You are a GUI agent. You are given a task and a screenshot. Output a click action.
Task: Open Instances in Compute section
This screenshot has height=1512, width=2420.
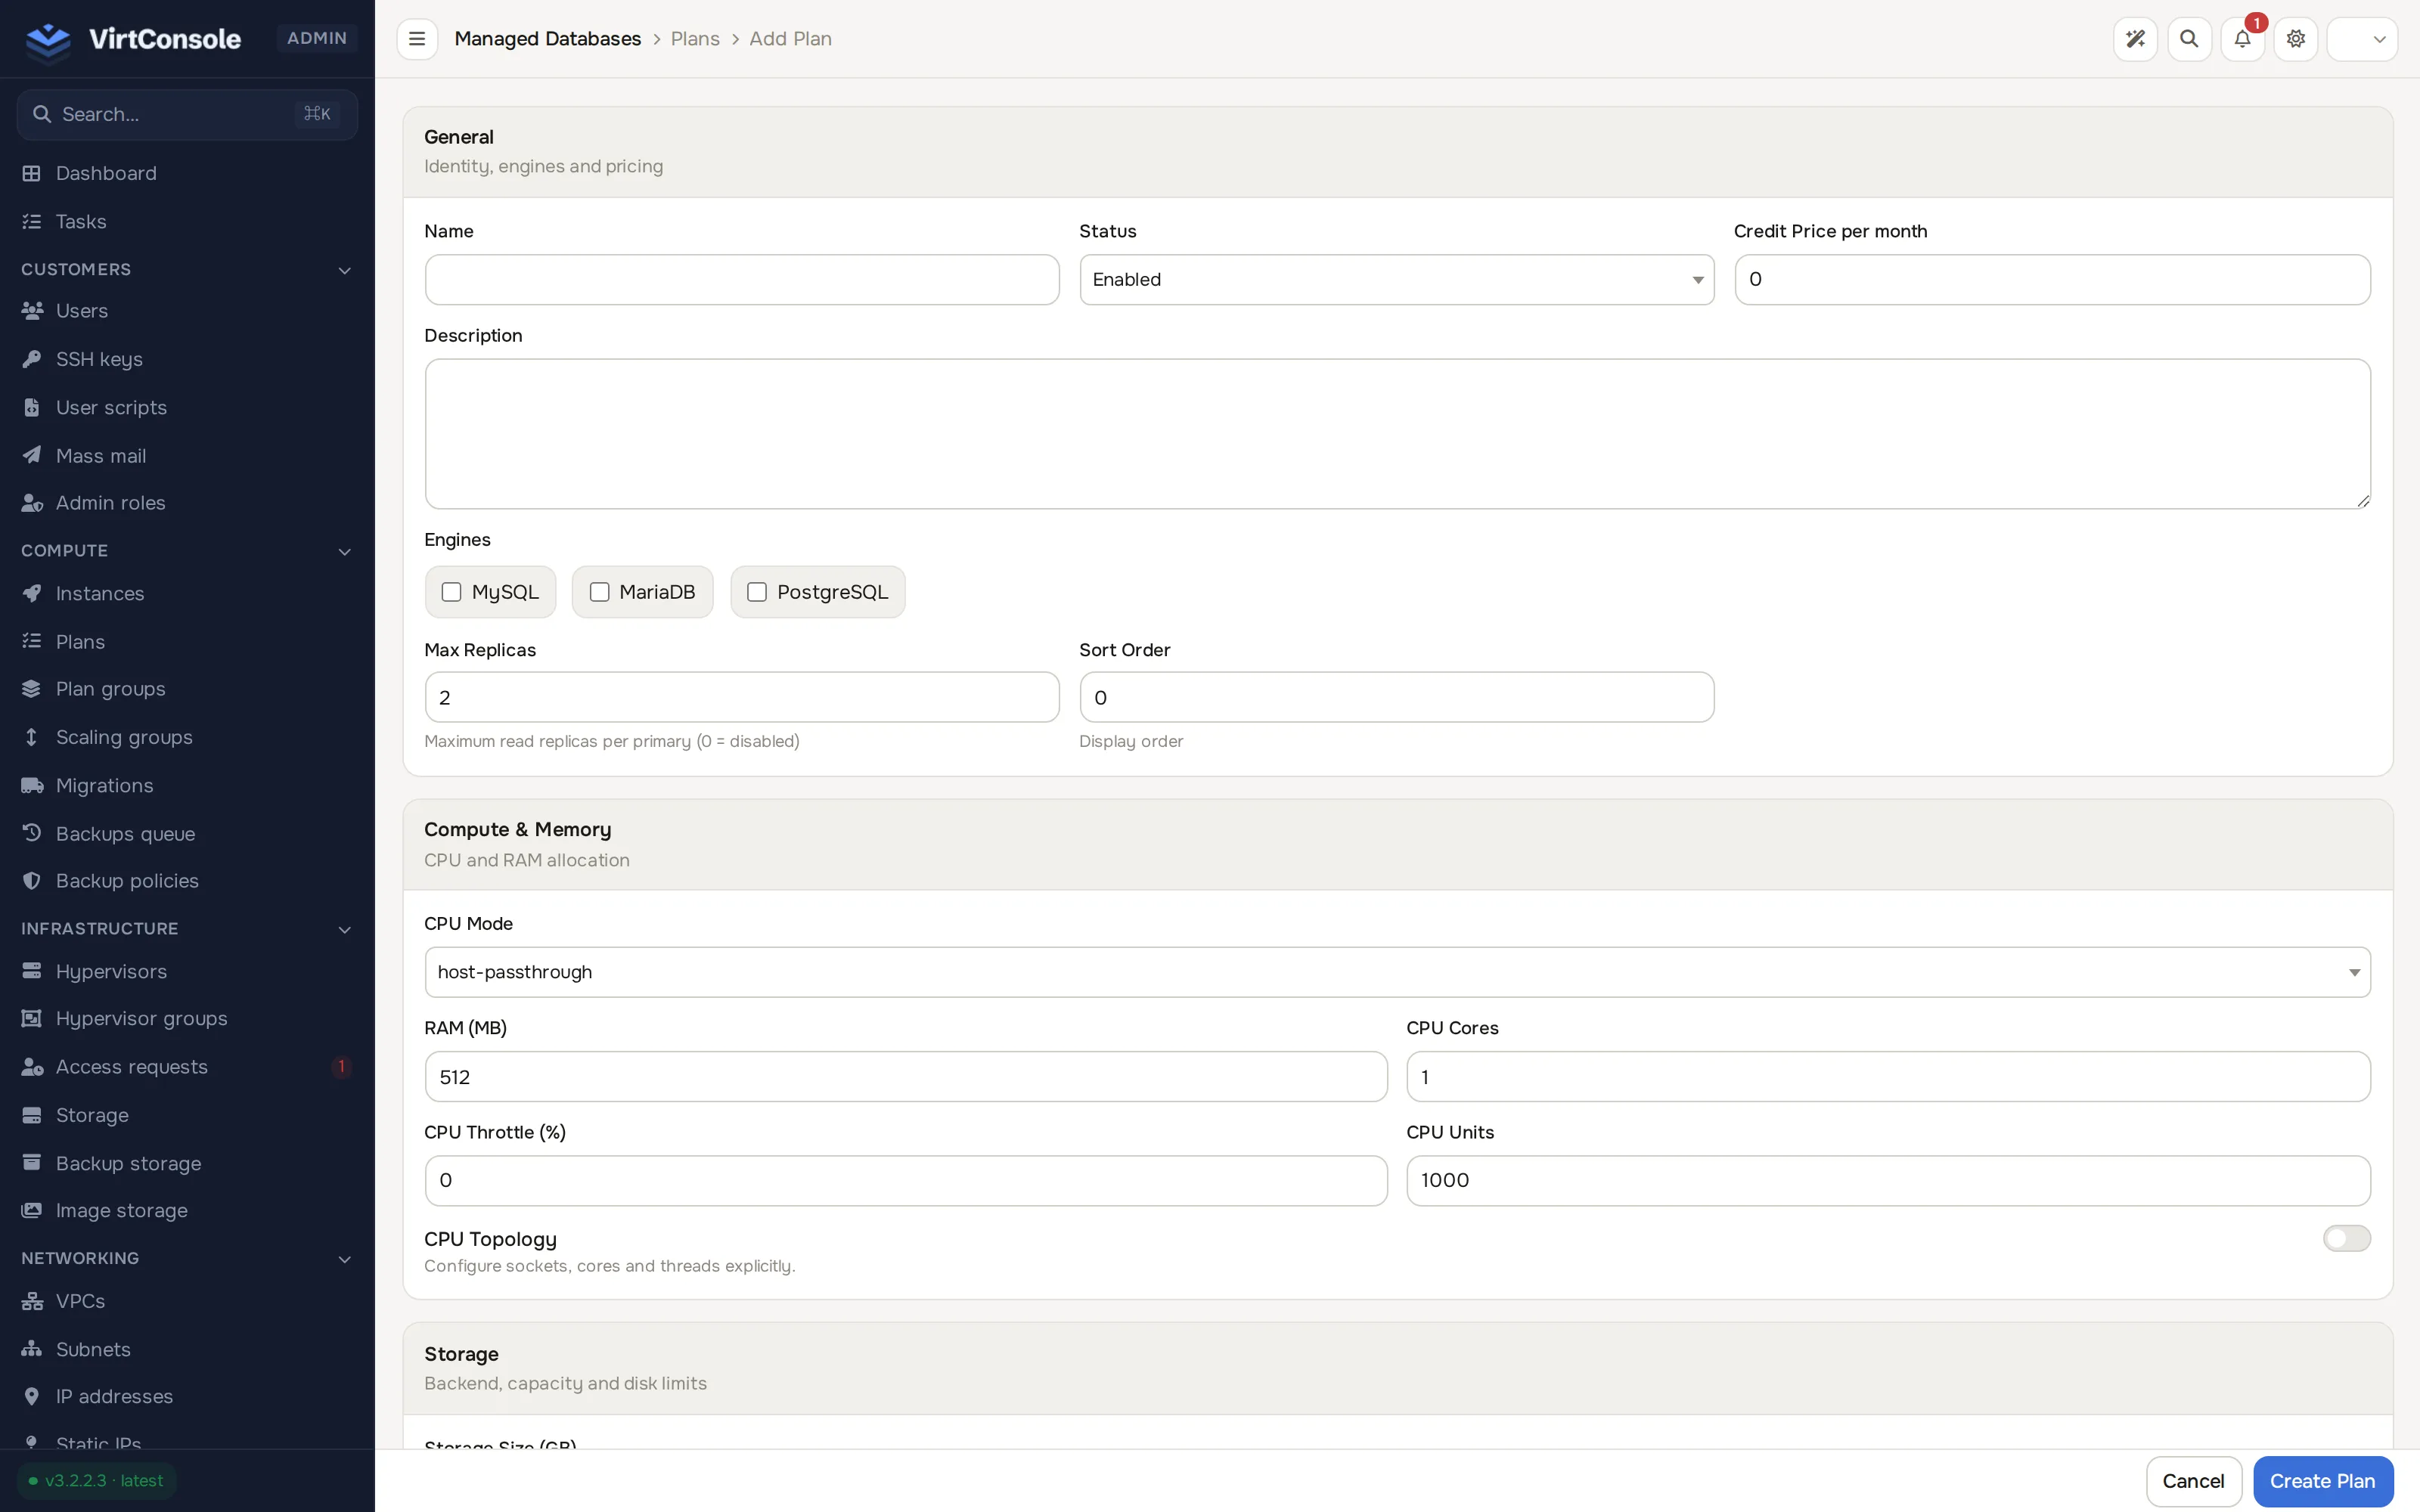coord(187,593)
